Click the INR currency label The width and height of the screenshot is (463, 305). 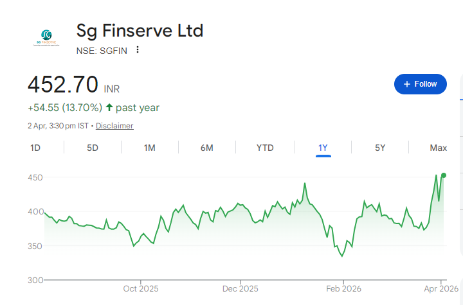[x=112, y=89]
